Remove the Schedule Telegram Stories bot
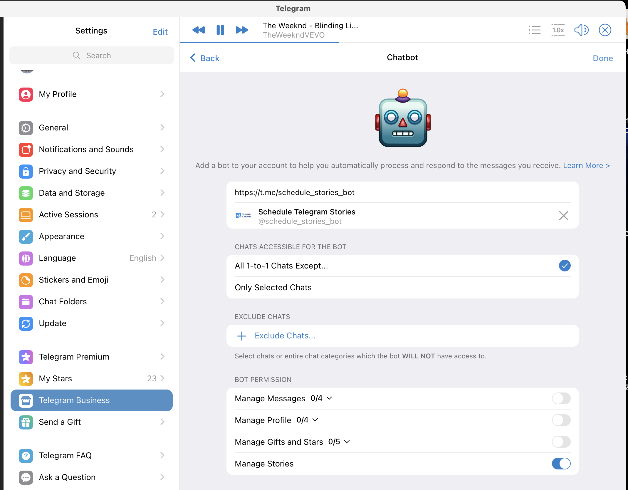This screenshot has width=628, height=490. (x=563, y=216)
